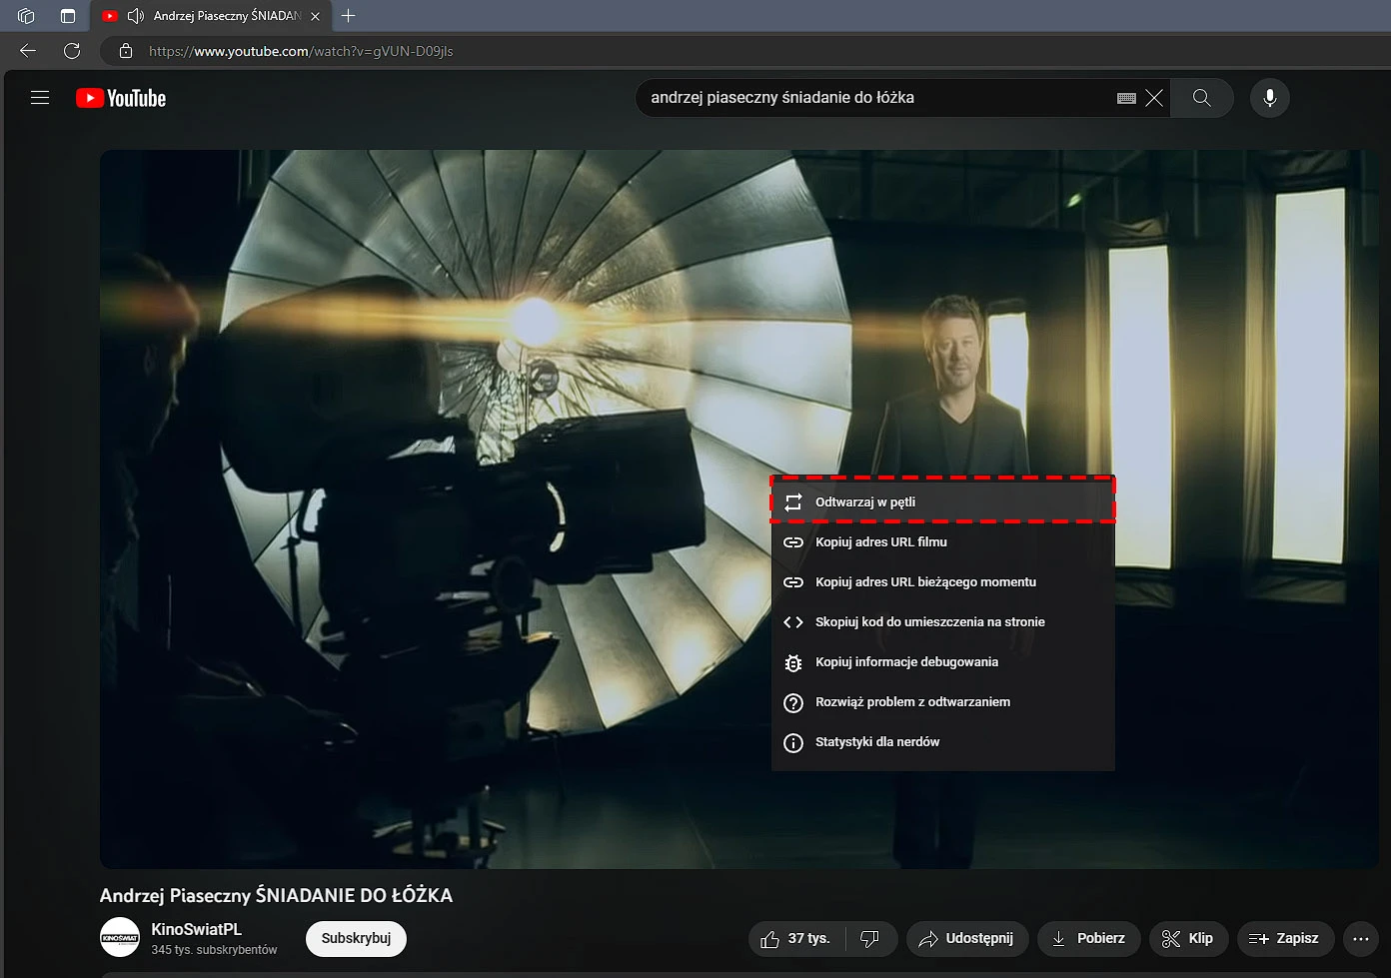Mute the tab via speaker icon
This screenshot has height=978, width=1391.
(x=136, y=16)
